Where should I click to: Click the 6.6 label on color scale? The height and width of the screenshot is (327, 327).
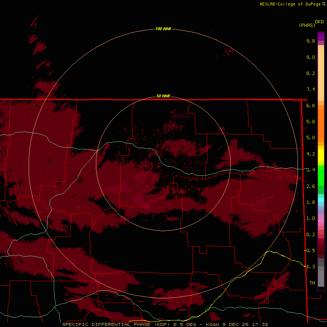pos(311,105)
